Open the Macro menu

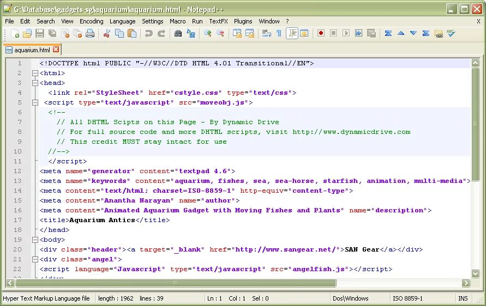178,21
